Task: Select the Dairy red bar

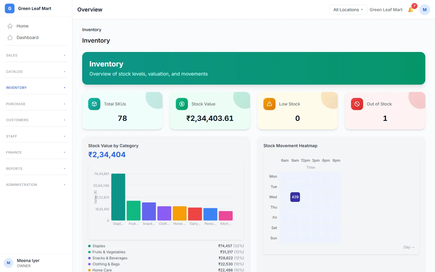Action: [x=195, y=214]
